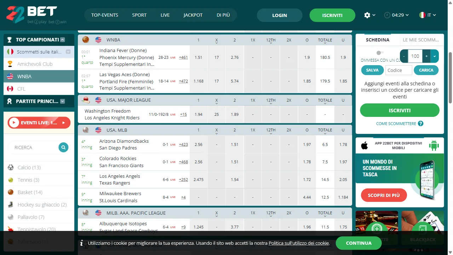Click the basketball icon in WNBA table header
The width and height of the screenshot is (453, 255).
click(86, 40)
